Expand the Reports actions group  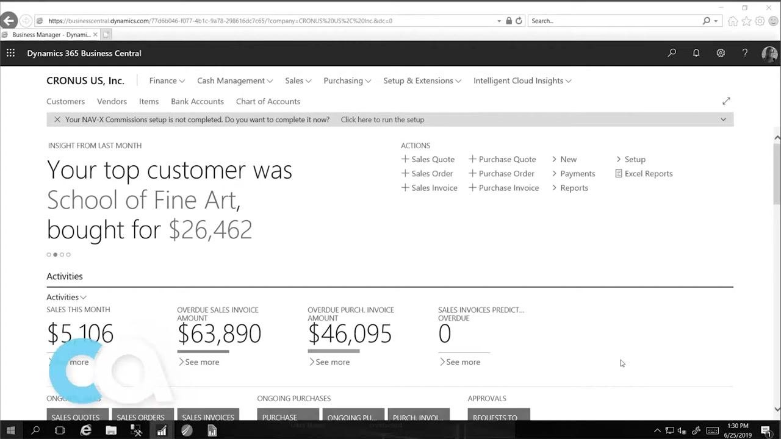(x=570, y=188)
